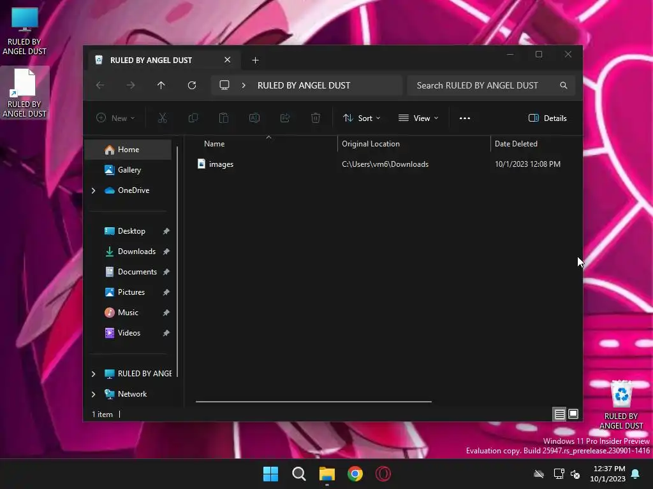Go to Home in sidebar
Viewport: 653px width, 489px height.
(128, 149)
